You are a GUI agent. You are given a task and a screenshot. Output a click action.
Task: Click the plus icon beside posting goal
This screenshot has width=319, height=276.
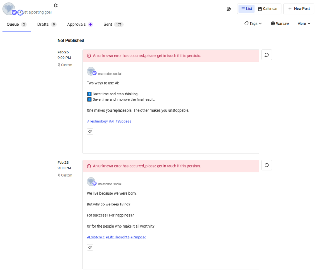21,12
